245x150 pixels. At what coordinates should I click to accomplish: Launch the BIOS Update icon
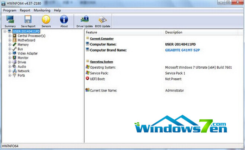[102, 19]
